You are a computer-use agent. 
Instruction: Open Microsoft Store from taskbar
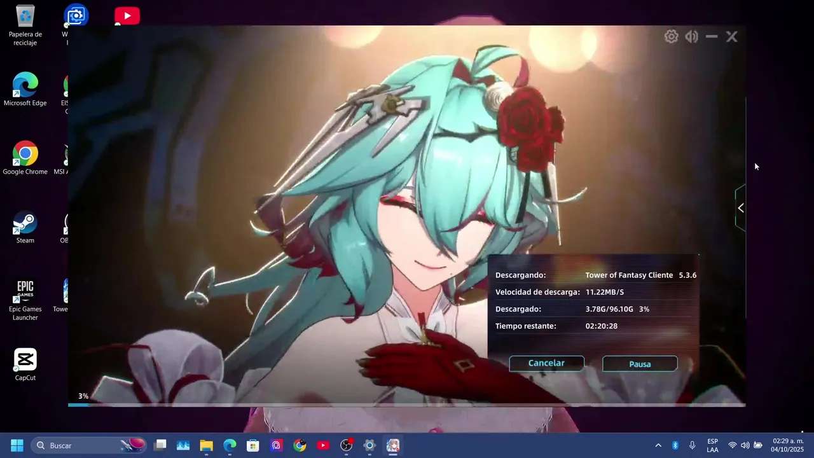[x=253, y=445]
